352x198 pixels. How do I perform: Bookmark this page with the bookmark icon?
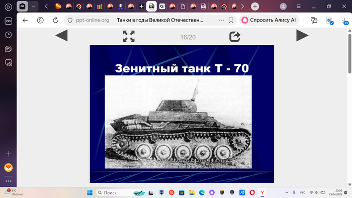pos(231,20)
